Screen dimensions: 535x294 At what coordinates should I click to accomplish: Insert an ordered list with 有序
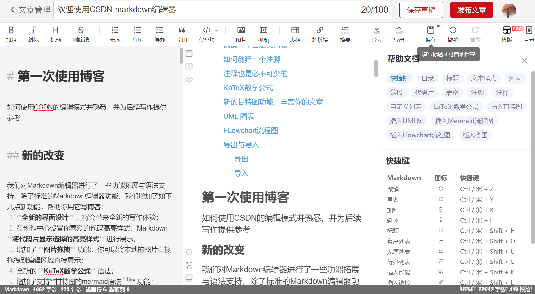[x=137, y=34]
